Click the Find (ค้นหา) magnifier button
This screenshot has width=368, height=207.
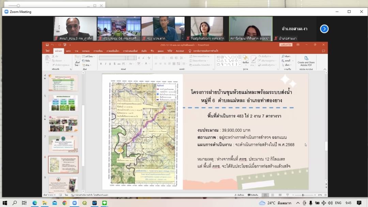tap(286, 56)
